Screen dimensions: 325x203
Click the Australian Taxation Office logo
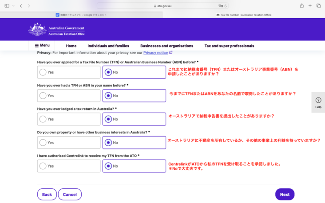56,30
